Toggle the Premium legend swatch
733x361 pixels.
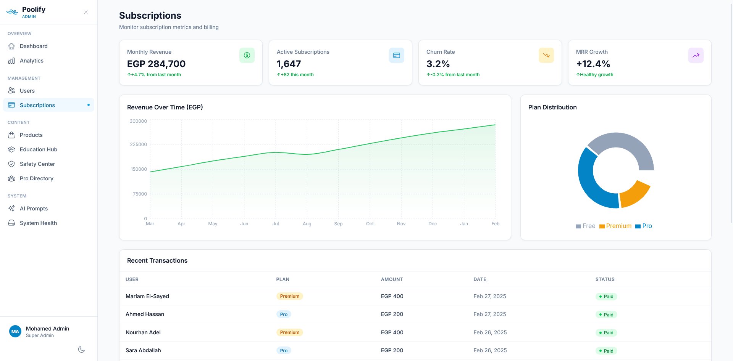602,226
